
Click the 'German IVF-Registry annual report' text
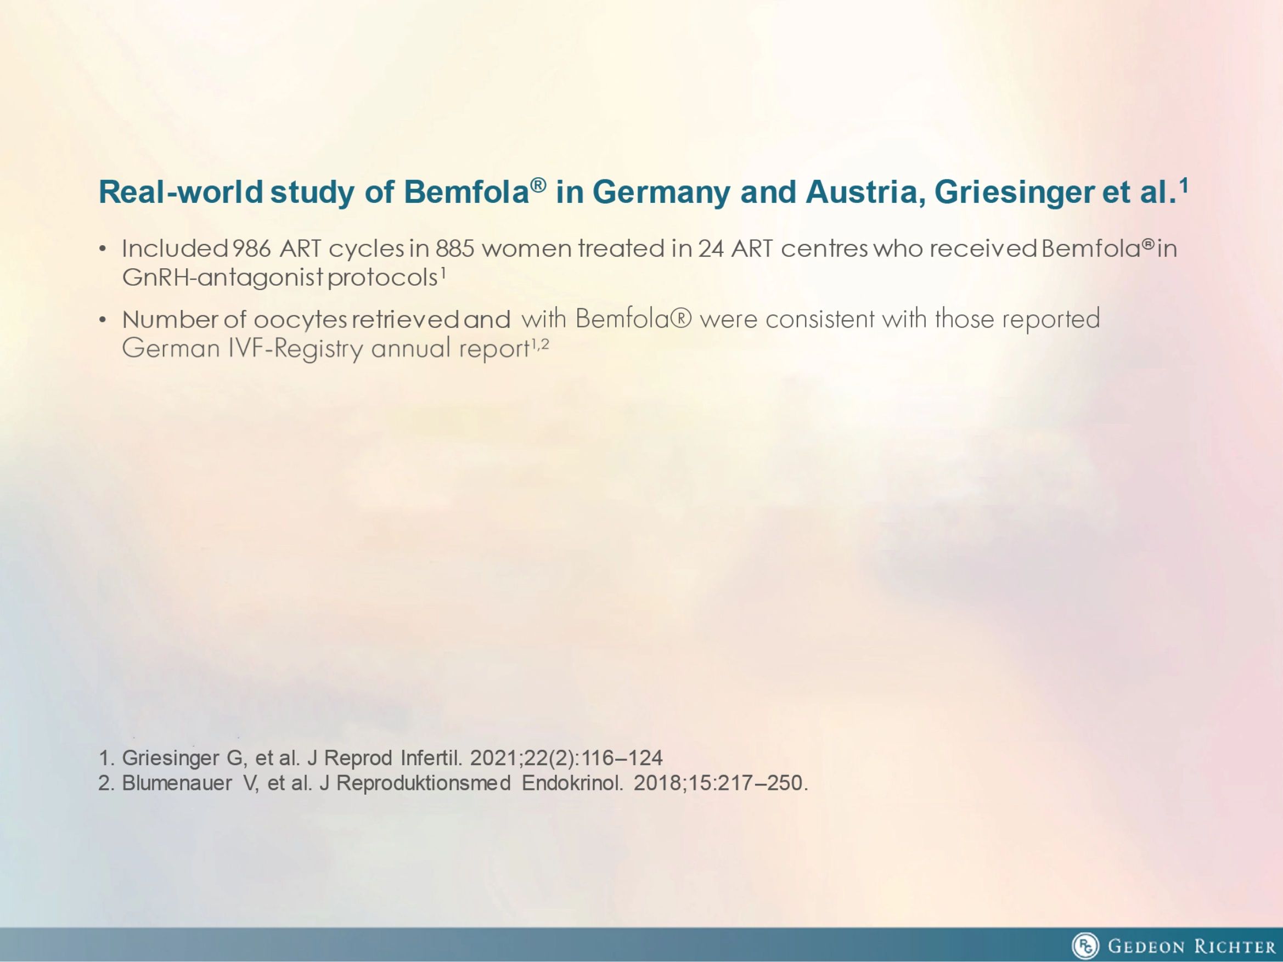pos(325,348)
